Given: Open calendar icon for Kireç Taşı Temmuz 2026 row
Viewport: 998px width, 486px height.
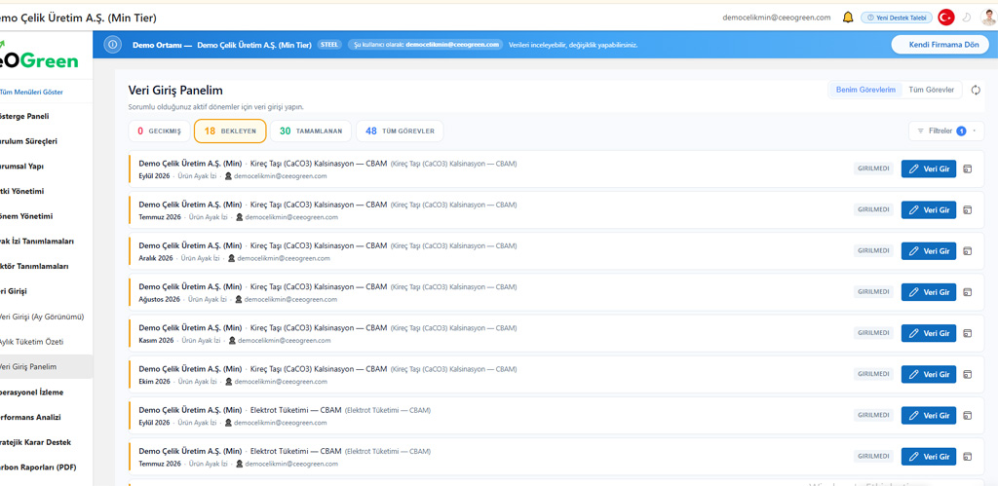Looking at the screenshot, I should [x=968, y=210].
